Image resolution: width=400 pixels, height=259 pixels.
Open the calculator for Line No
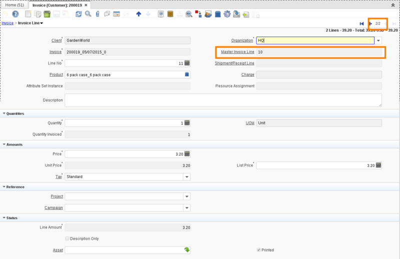pyautogui.click(x=187, y=63)
